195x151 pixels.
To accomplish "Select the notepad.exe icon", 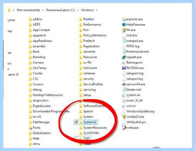I will coord(124,41).
